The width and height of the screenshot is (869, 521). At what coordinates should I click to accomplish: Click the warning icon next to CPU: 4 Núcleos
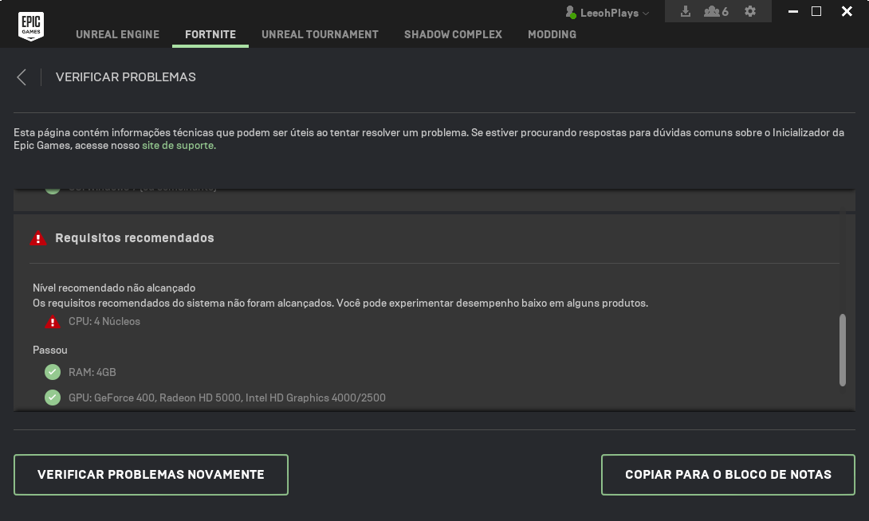coord(53,322)
